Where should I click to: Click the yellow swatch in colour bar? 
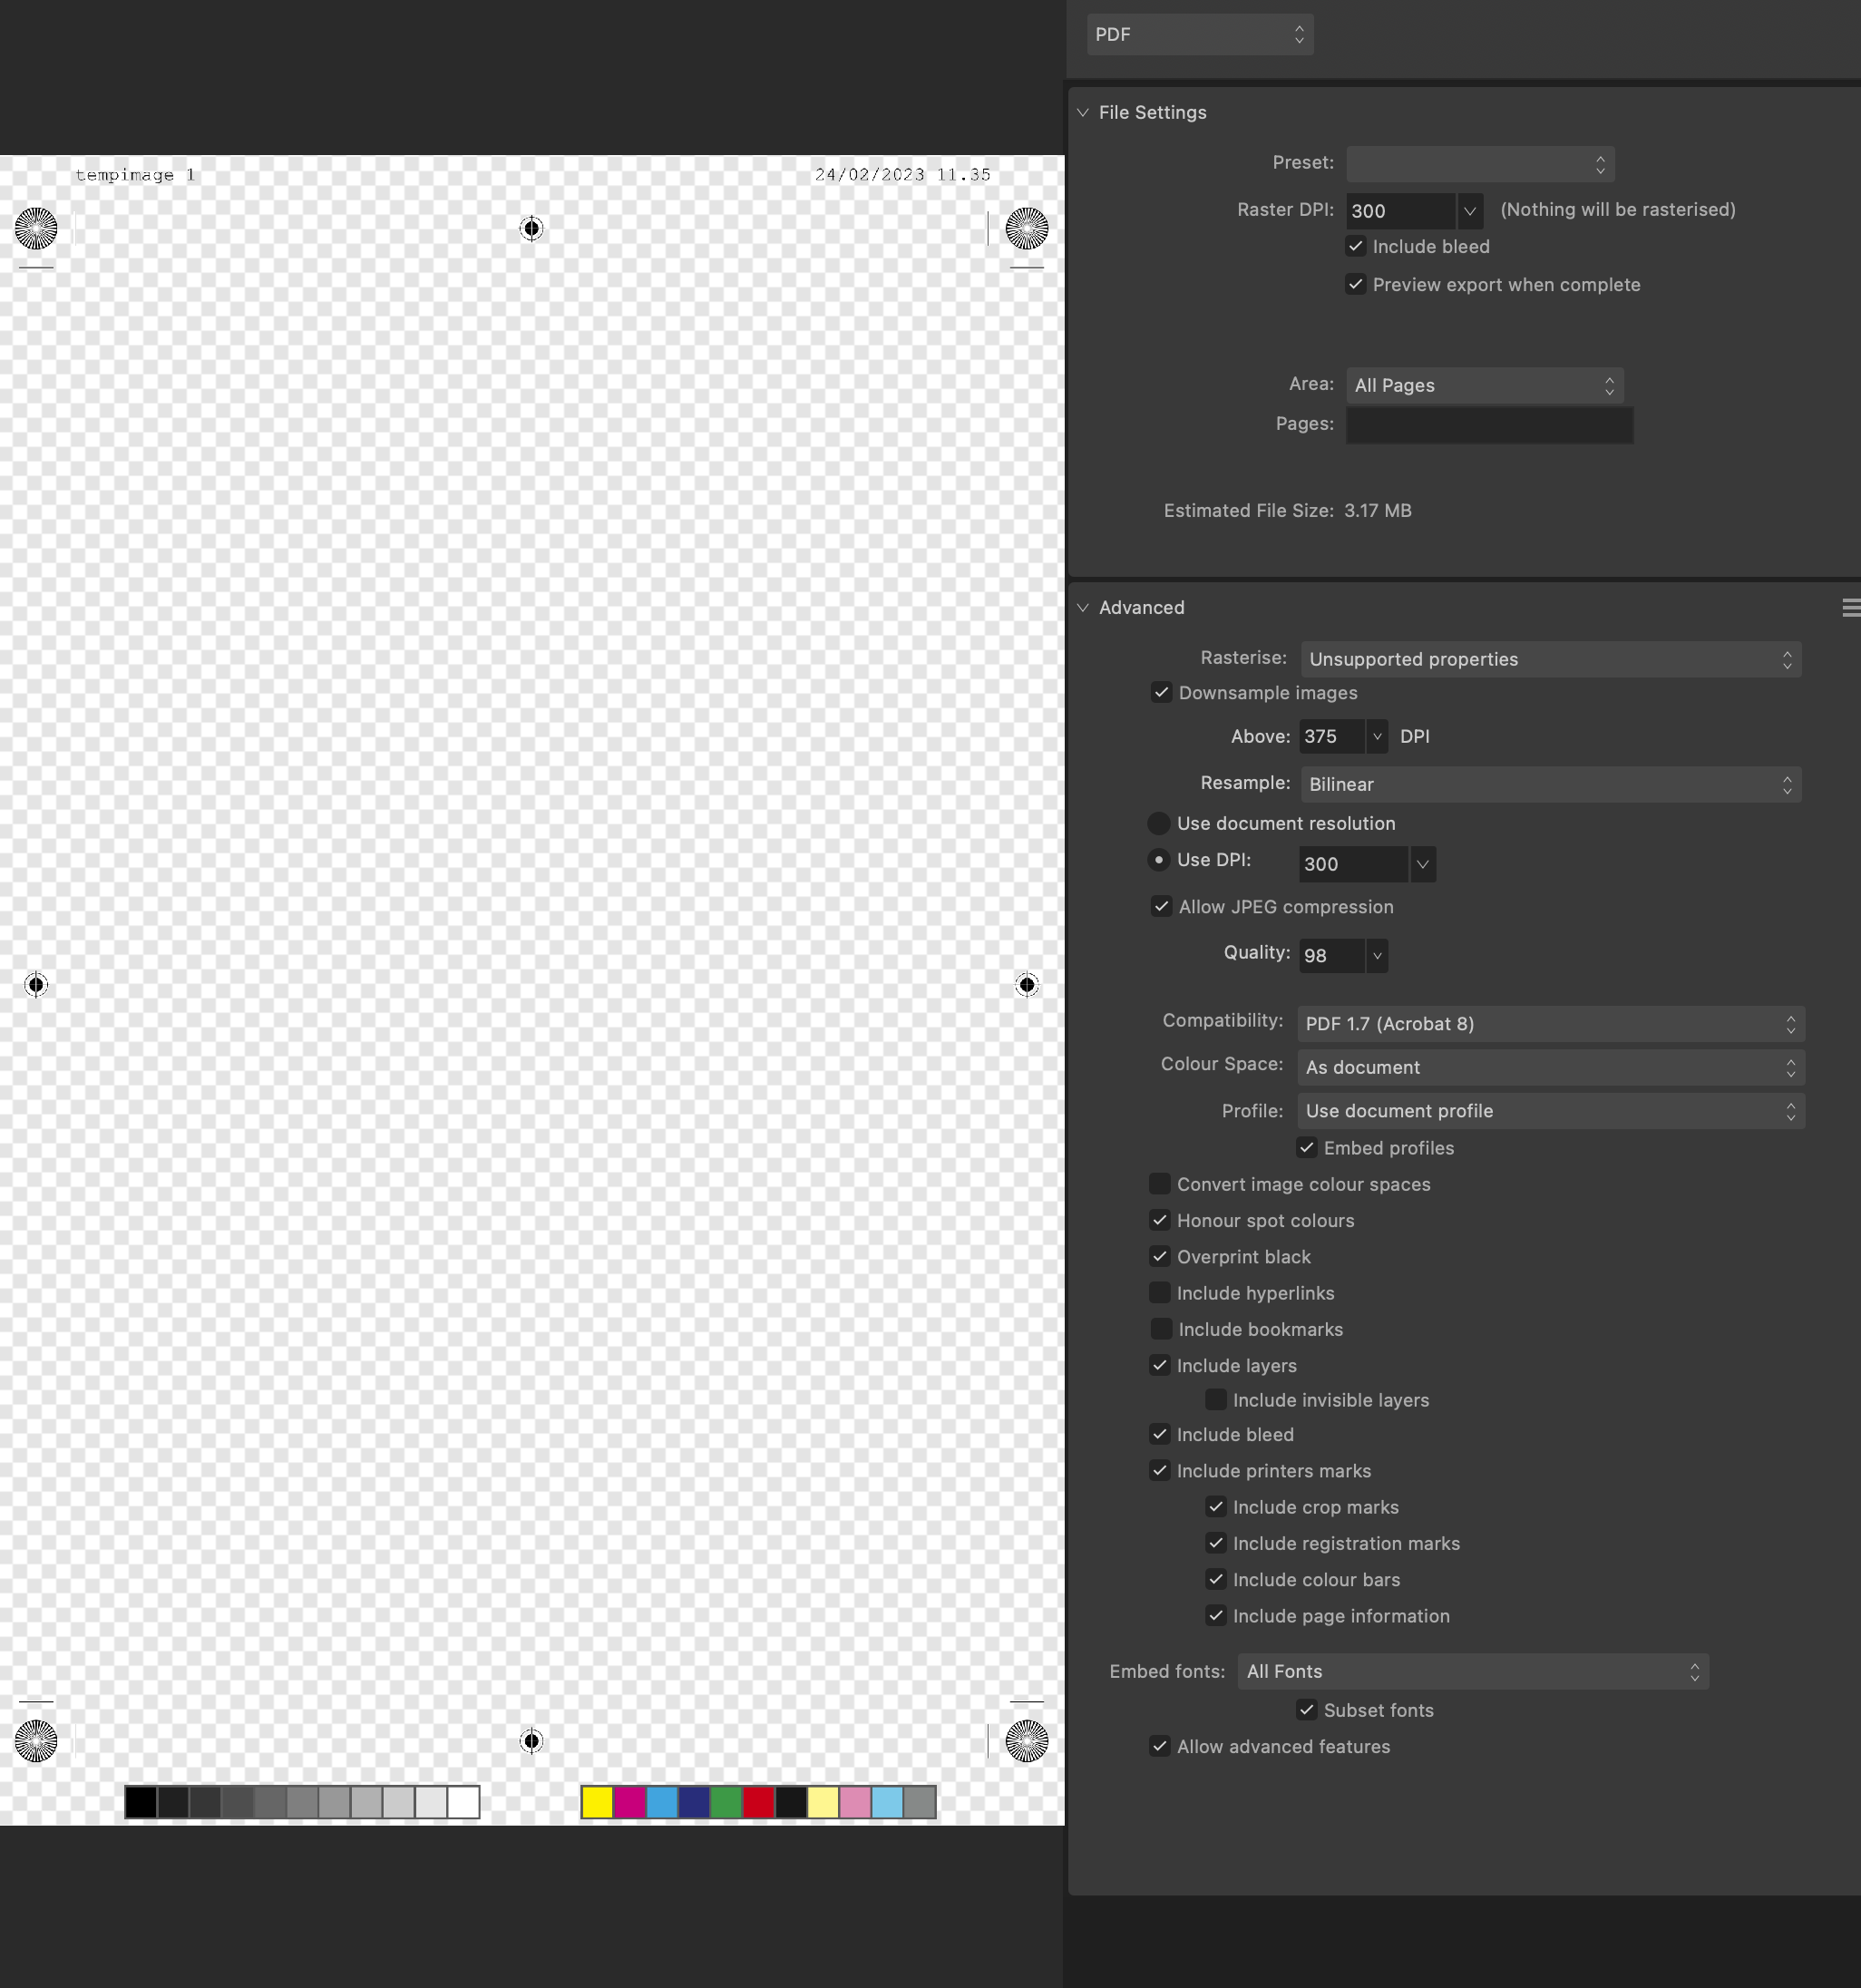[x=597, y=1802]
